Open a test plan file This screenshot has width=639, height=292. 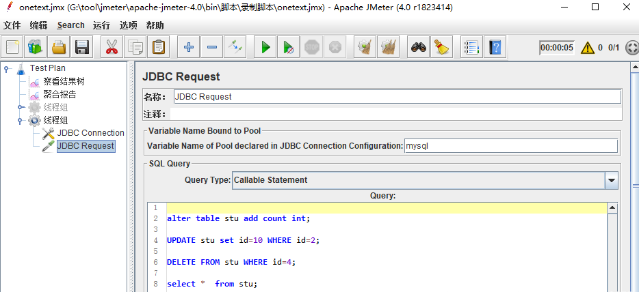click(x=59, y=47)
